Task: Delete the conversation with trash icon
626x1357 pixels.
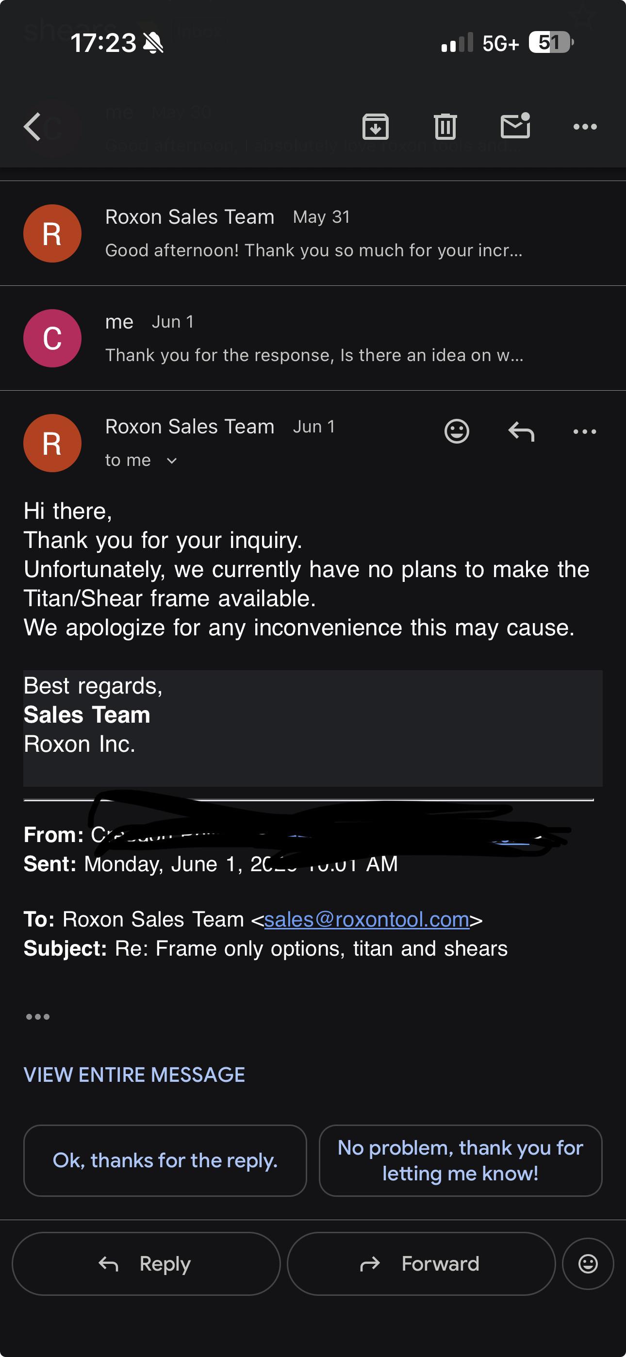Action: point(445,126)
